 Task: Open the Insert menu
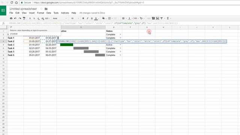tap(32, 13)
